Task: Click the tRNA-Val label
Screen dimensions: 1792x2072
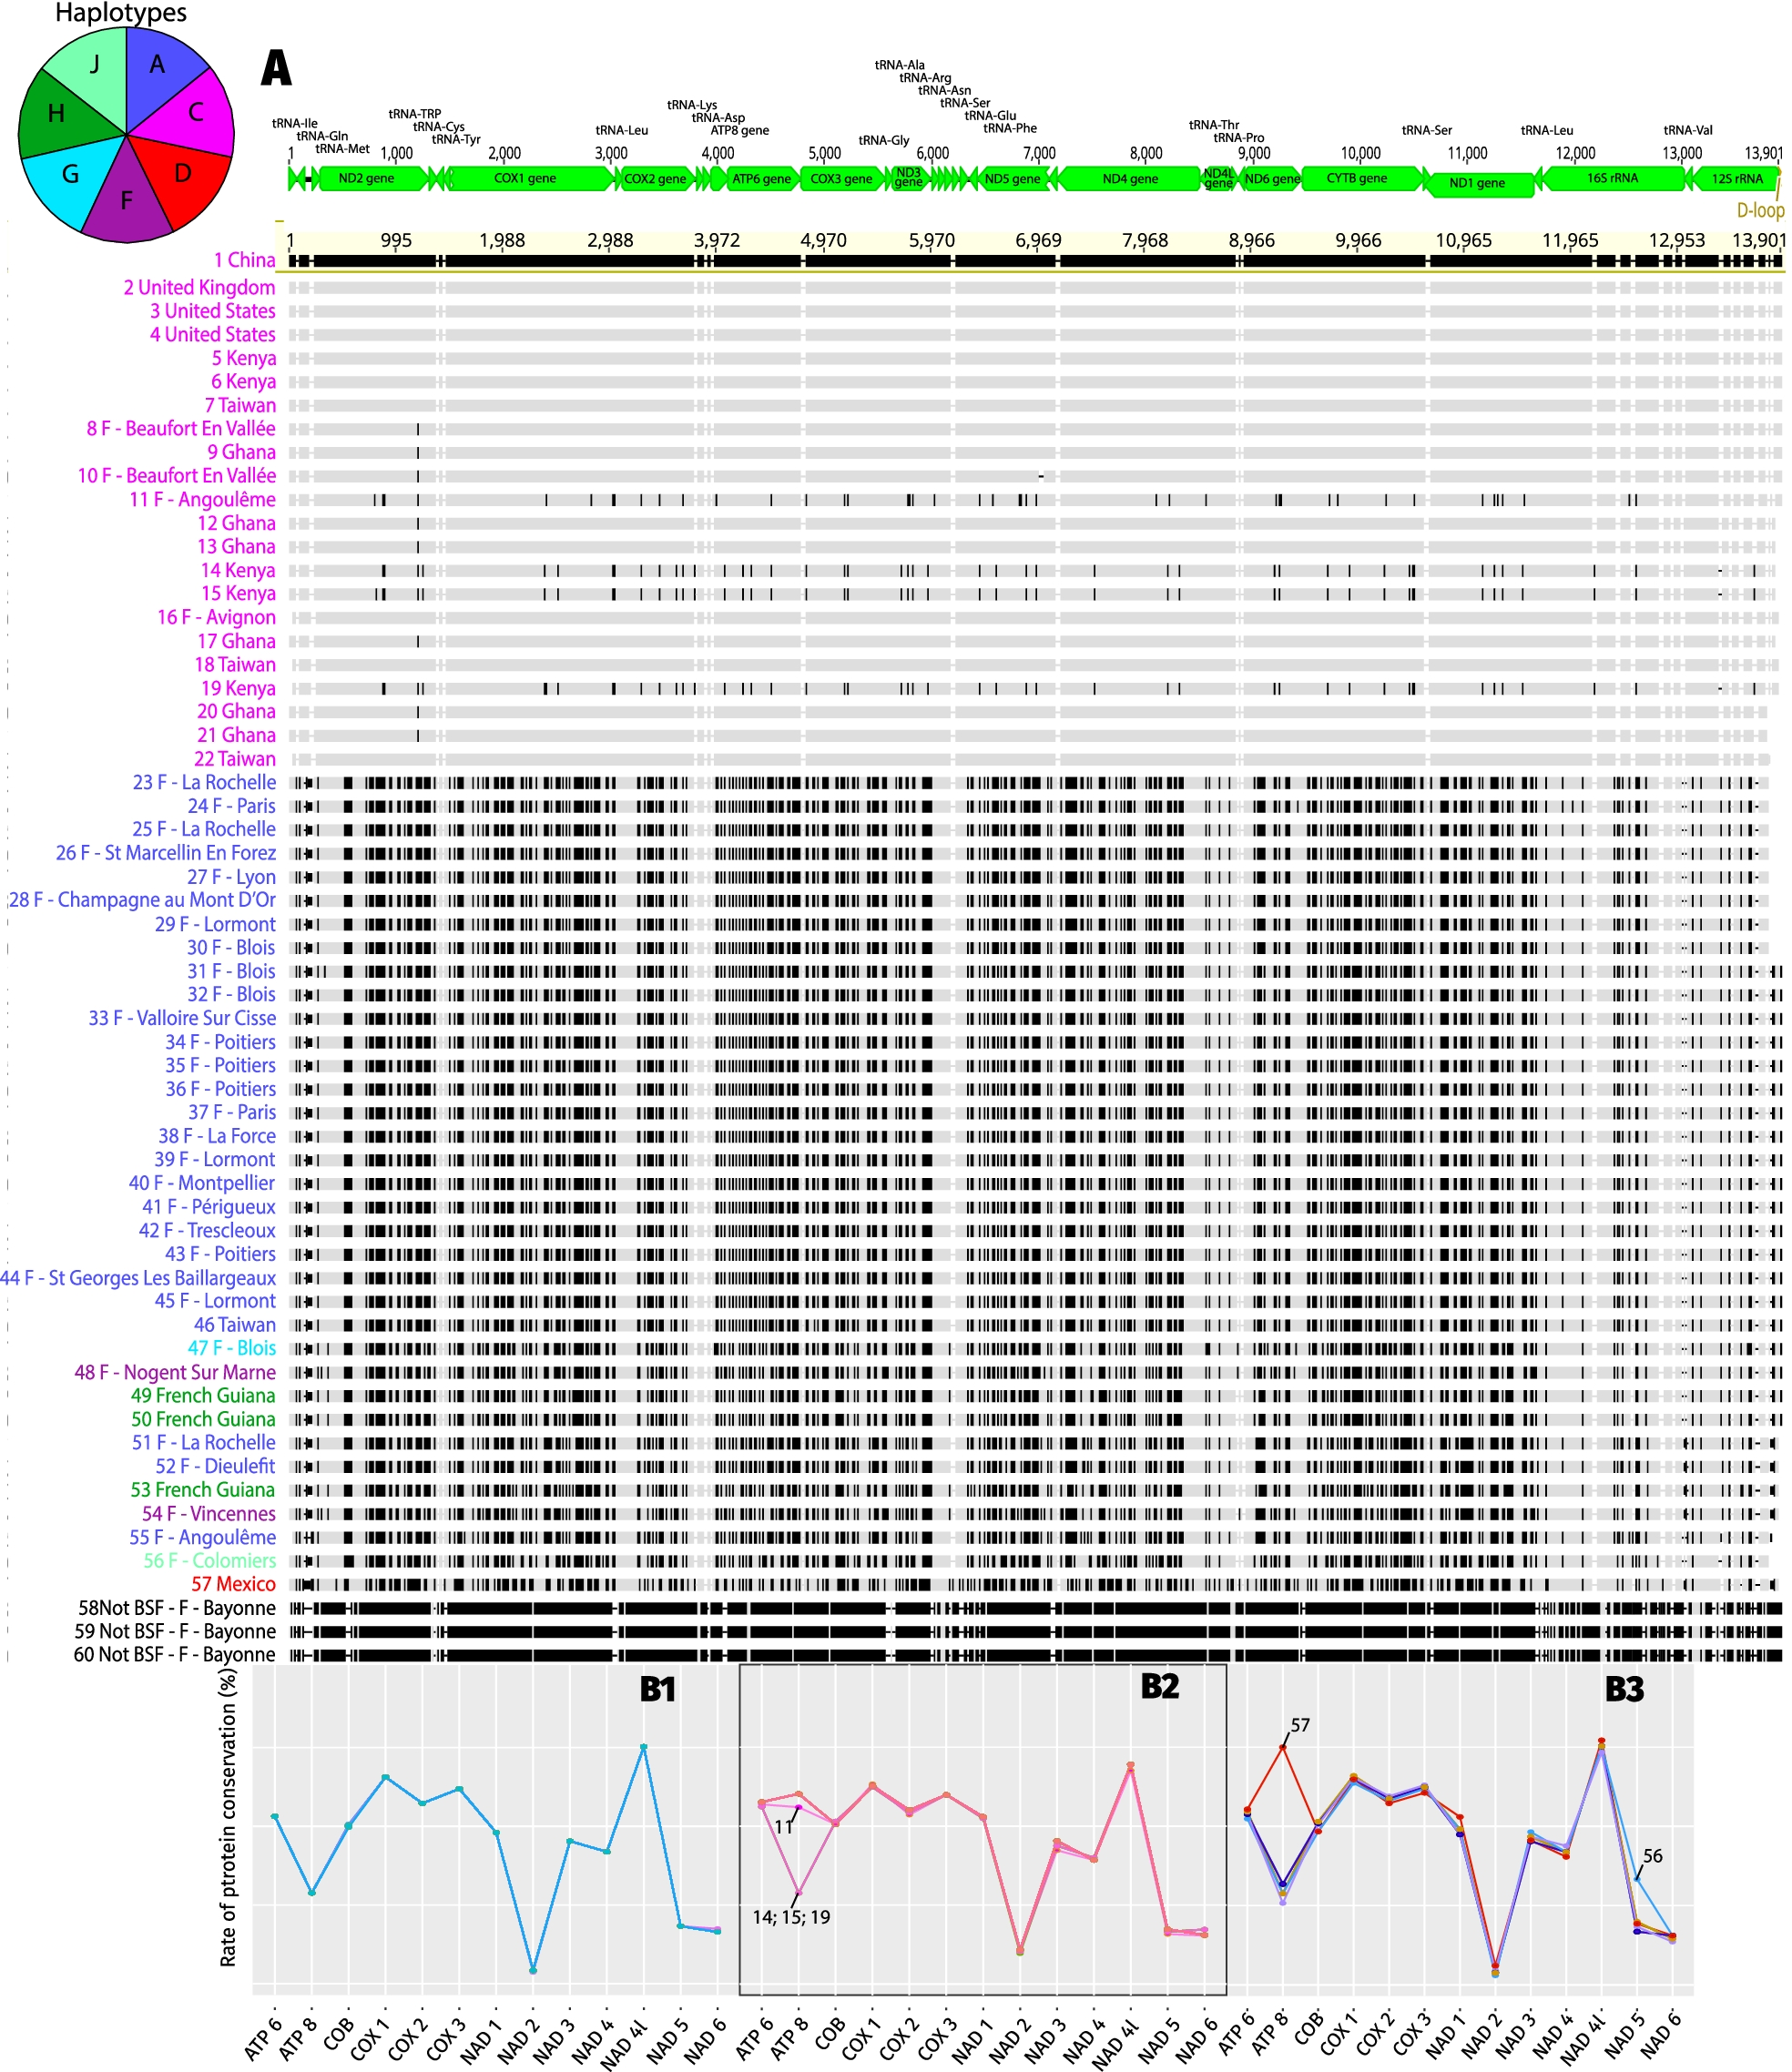Action: click(1688, 130)
